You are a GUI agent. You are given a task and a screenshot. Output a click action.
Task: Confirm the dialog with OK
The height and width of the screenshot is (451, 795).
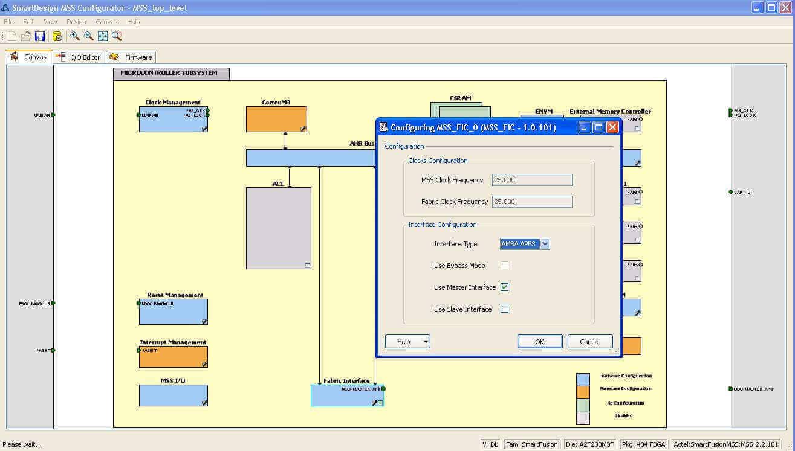[x=540, y=342]
